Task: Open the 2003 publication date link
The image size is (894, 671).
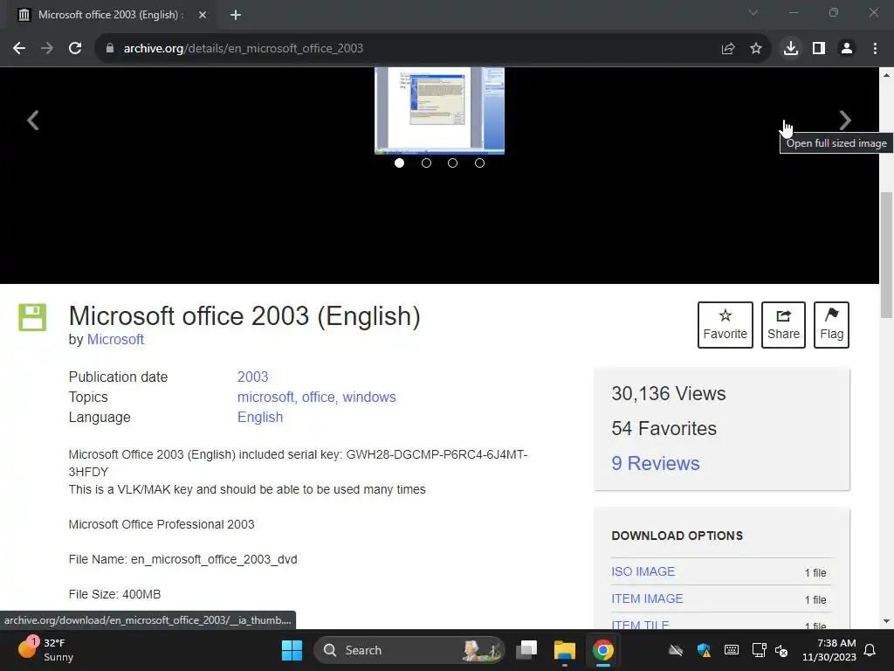Action: point(252,377)
